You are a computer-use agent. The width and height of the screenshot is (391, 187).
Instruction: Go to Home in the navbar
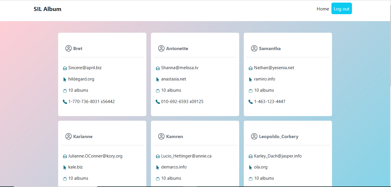coord(323,9)
